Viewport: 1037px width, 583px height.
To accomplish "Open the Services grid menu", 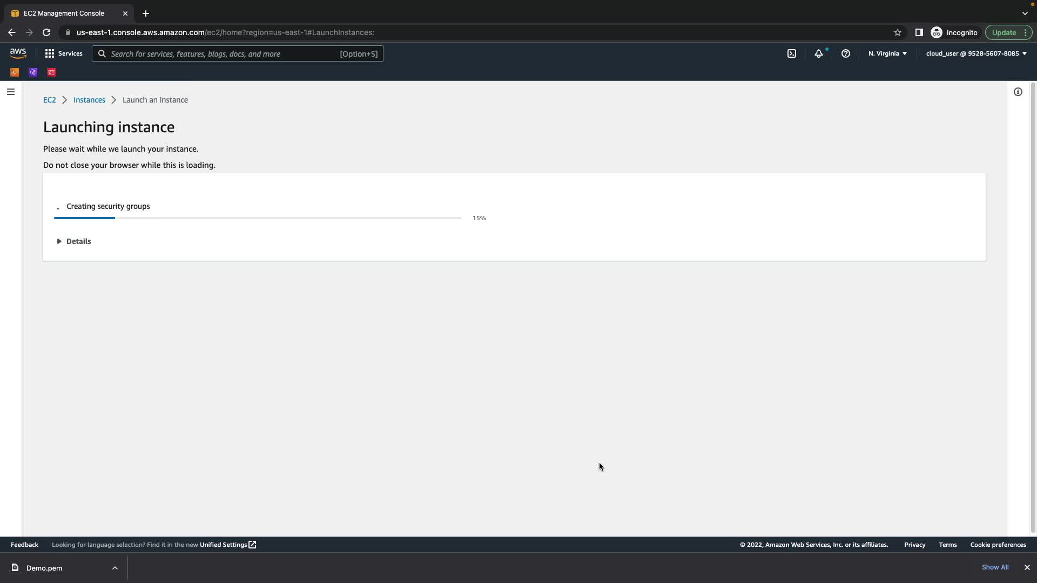I will pyautogui.click(x=64, y=53).
